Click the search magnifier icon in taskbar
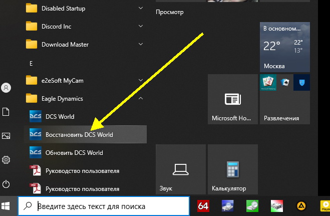This screenshot has height=216, width=330. click(x=28, y=206)
